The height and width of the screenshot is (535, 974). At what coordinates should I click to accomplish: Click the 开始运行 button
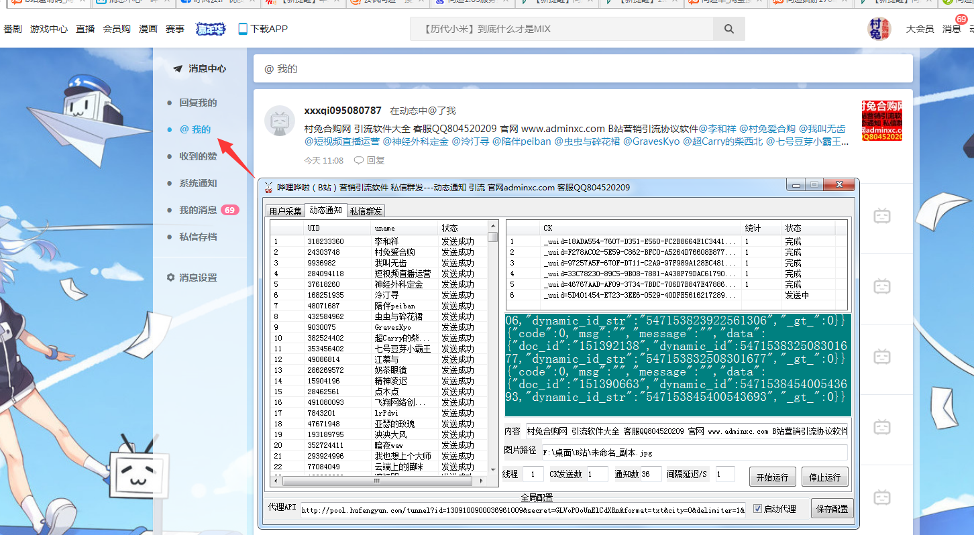pyautogui.click(x=773, y=477)
